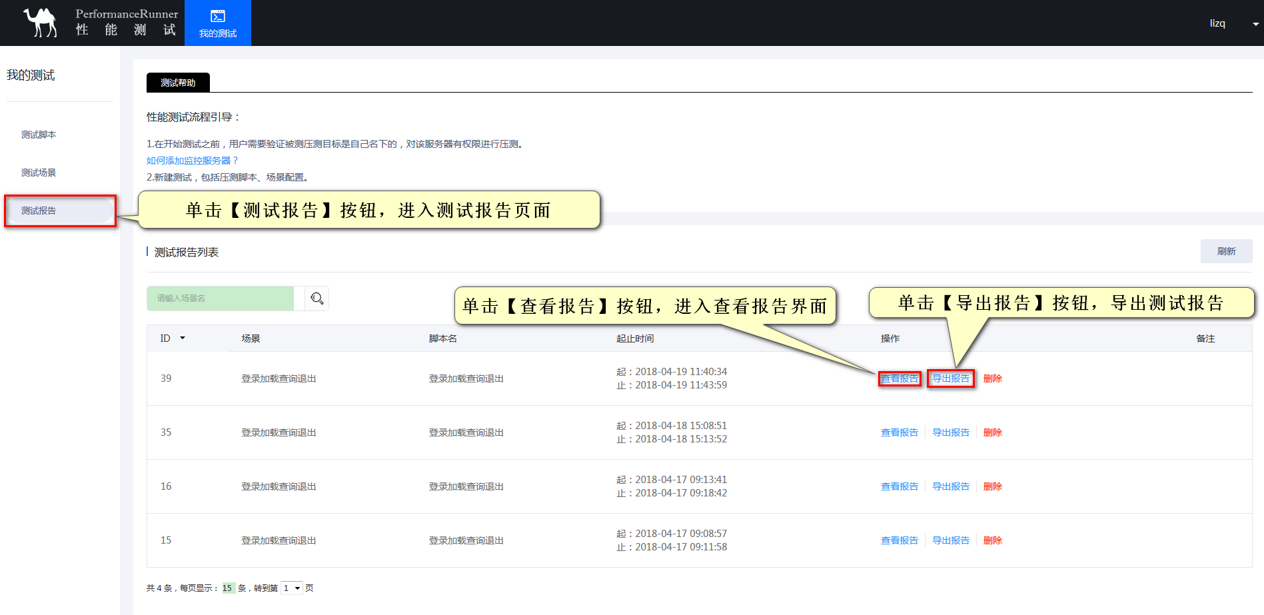Delete the report with ID 35
The height and width of the screenshot is (615, 1264).
coord(993,432)
